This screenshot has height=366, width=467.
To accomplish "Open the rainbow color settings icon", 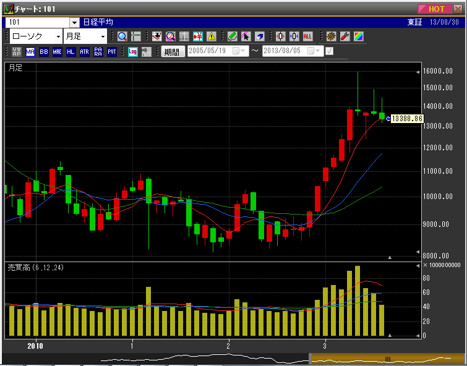I will 358,36.
